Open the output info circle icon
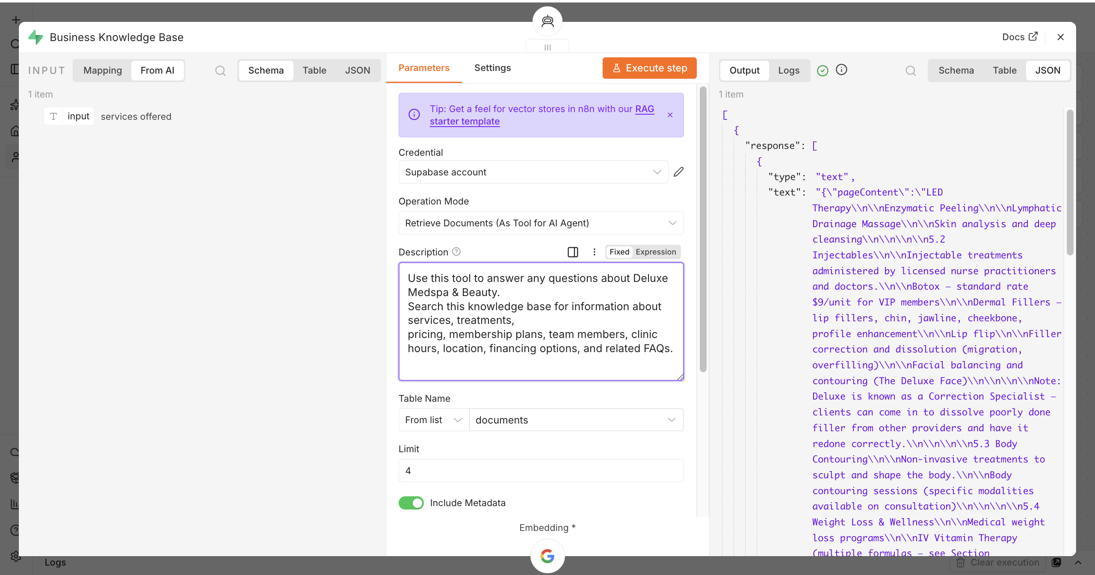 (841, 70)
